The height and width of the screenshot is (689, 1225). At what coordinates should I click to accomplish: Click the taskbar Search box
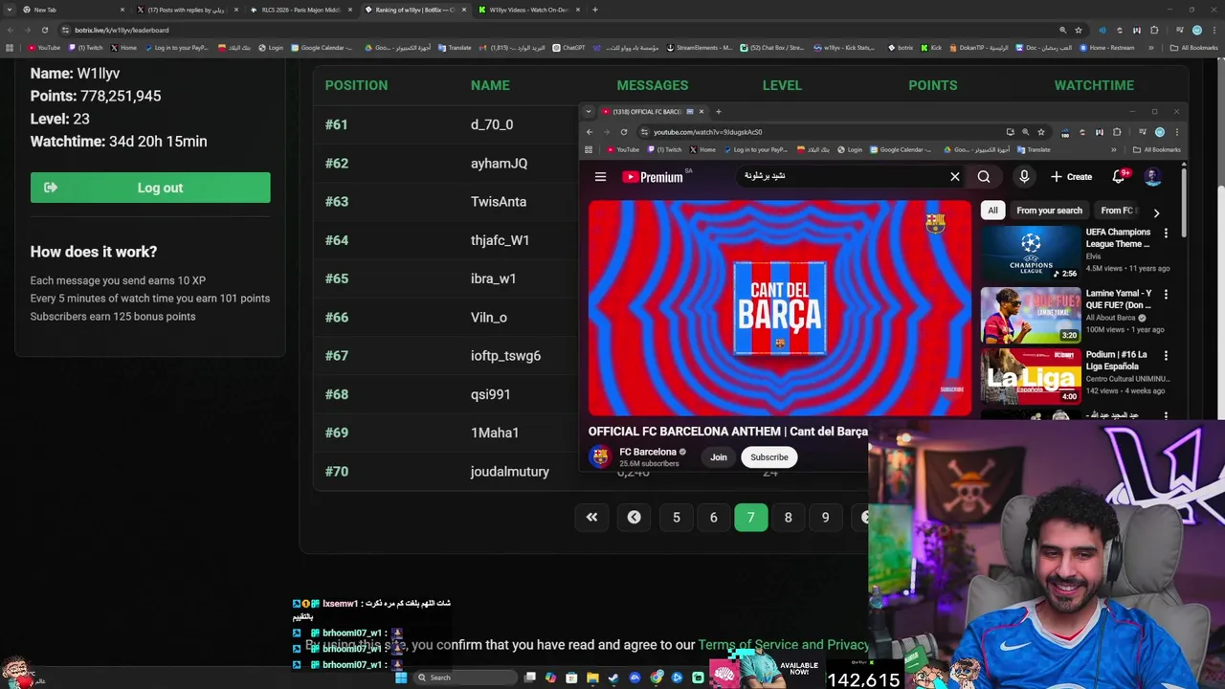coord(464,678)
